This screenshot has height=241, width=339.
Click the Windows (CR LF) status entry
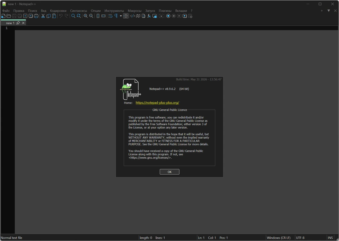tap(279, 238)
